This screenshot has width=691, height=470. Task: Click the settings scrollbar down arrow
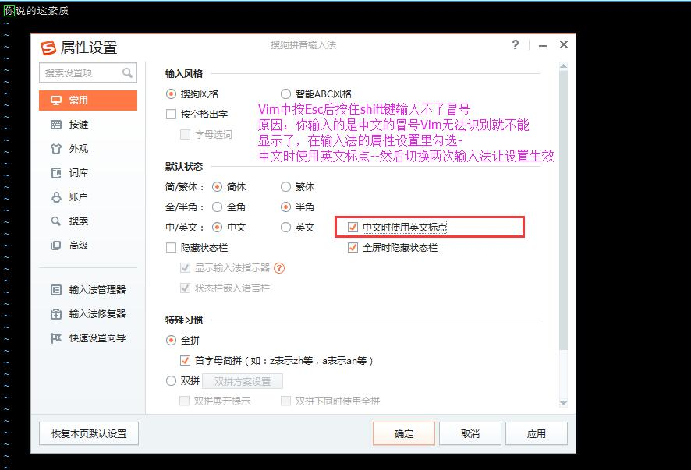(x=563, y=403)
